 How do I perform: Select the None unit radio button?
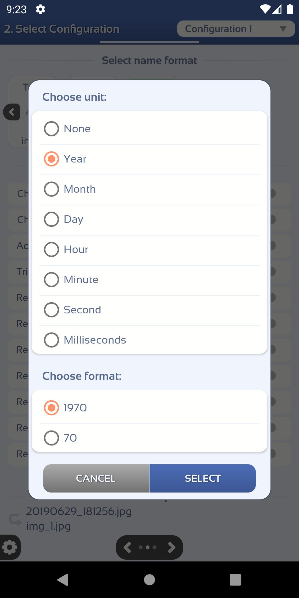149,129
